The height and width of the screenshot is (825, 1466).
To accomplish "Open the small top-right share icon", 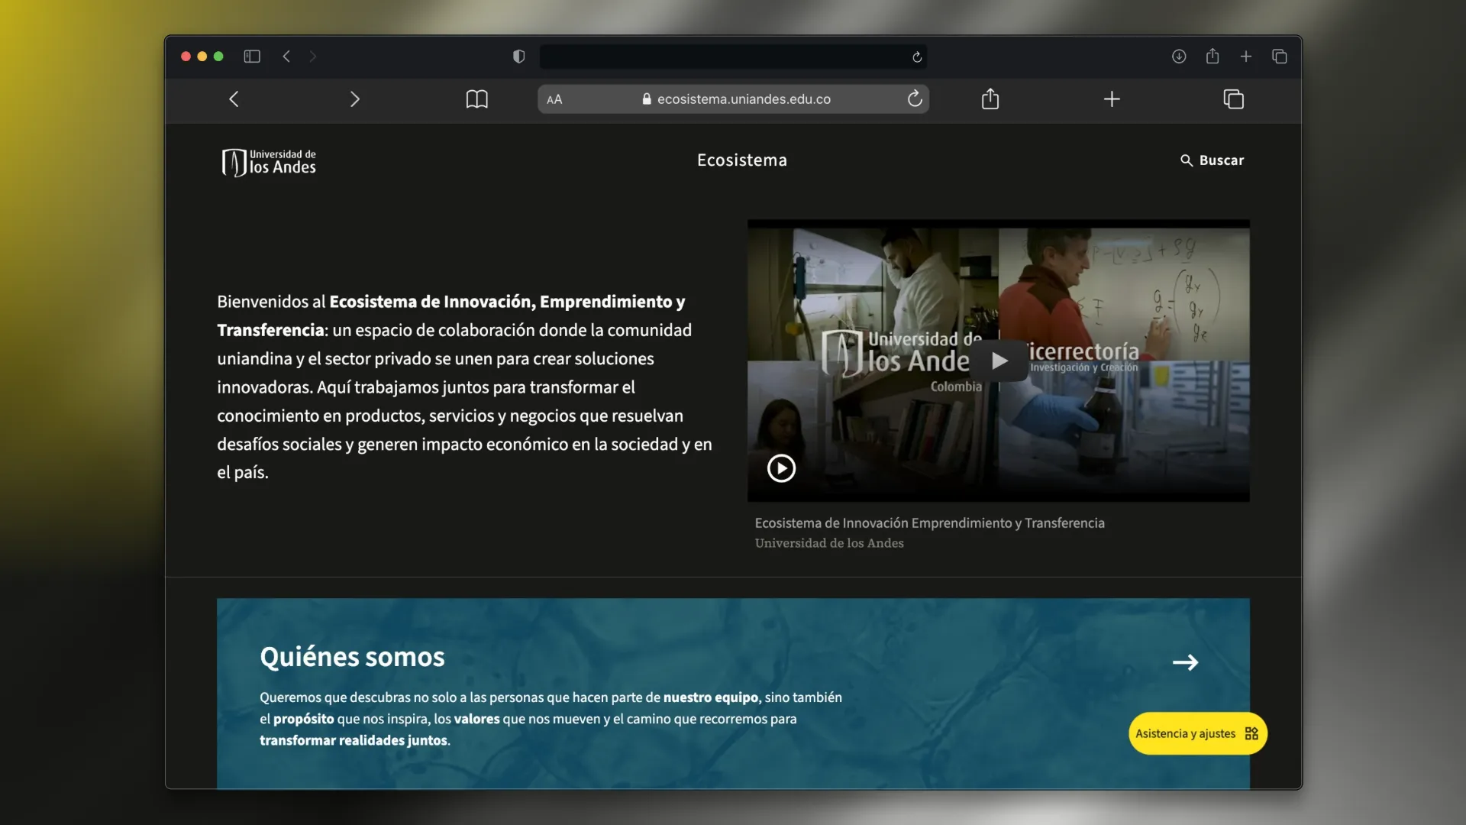I will point(1213,56).
